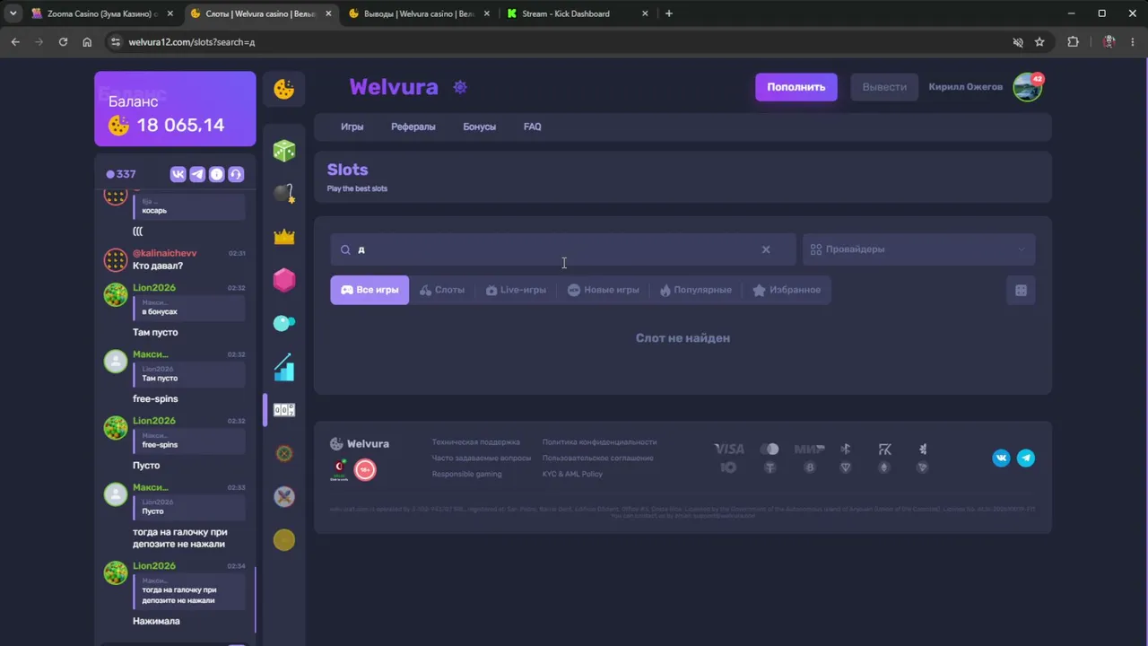Launch the teal bubbles game icon
Viewport: 1148px width, 646px height.
pyautogui.click(x=284, y=323)
